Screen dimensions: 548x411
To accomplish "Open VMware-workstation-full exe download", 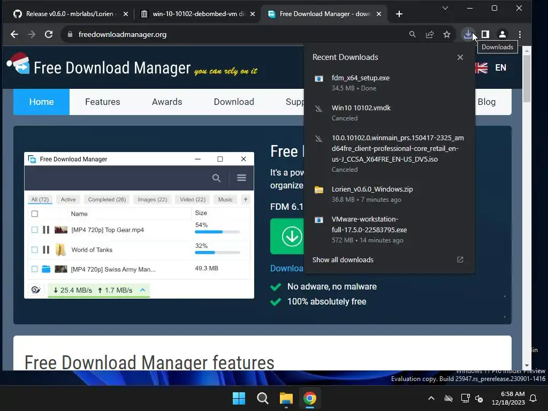I will click(x=390, y=229).
